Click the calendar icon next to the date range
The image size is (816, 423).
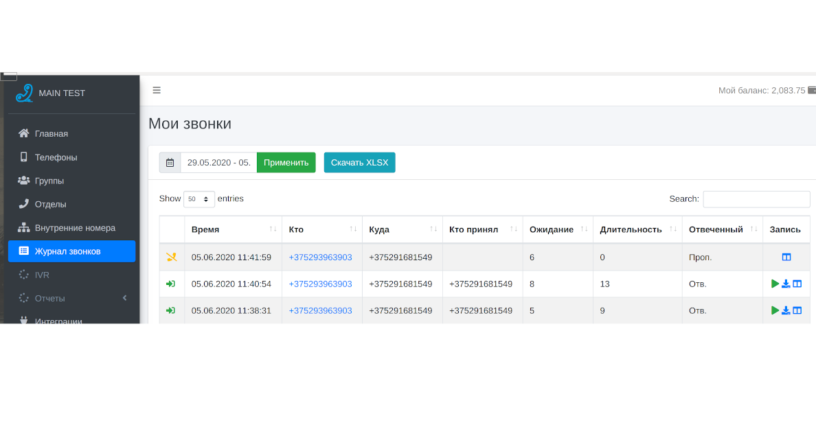[170, 162]
